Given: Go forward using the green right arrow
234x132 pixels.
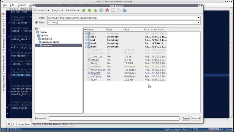Looking at the screenshot, I should coord(90,10).
